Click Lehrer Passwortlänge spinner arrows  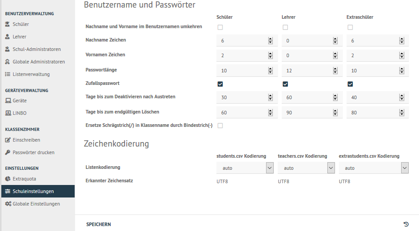[335, 71]
